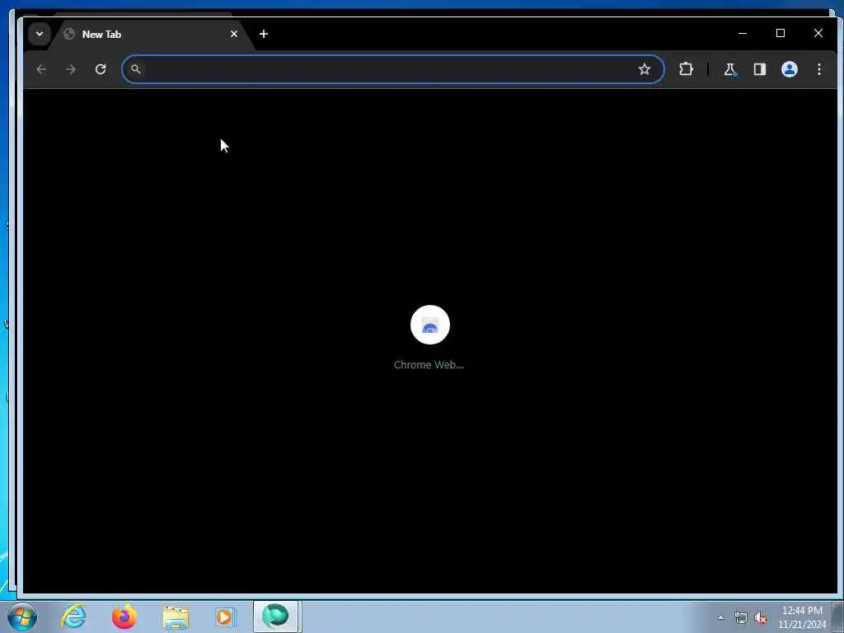Image resolution: width=844 pixels, height=633 pixels.
Task: Open Chrome Labs flask icon
Action: (730, 69)
